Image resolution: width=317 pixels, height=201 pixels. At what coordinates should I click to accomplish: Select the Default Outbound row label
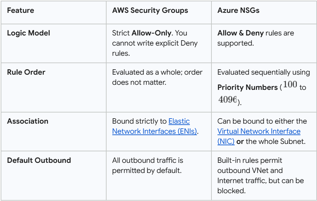pyautogui.click(x=39, y=160)
